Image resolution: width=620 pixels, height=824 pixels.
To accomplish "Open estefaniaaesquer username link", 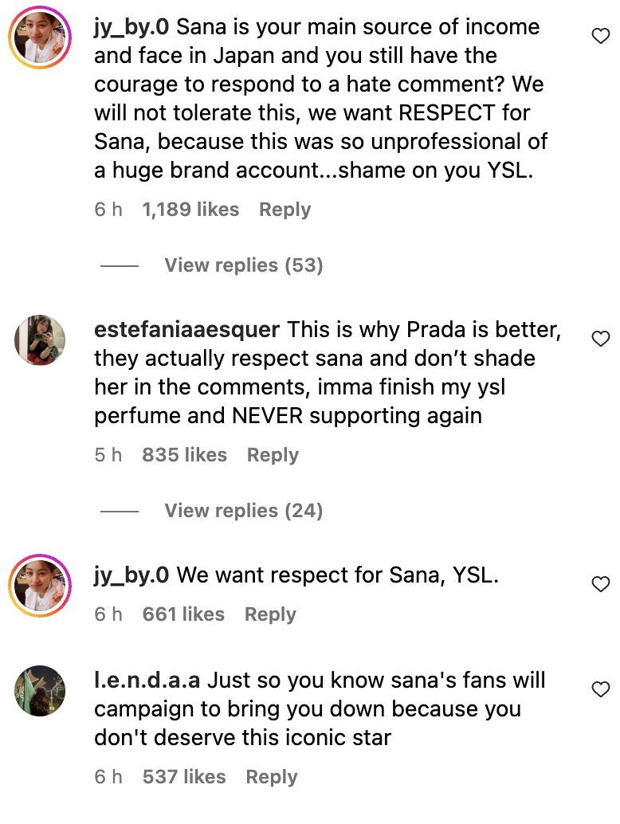I will (x=186, y=330).
